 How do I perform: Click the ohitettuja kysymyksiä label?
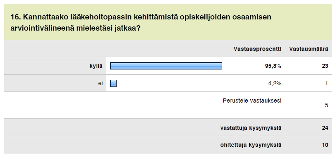click(x=251, y=145)
